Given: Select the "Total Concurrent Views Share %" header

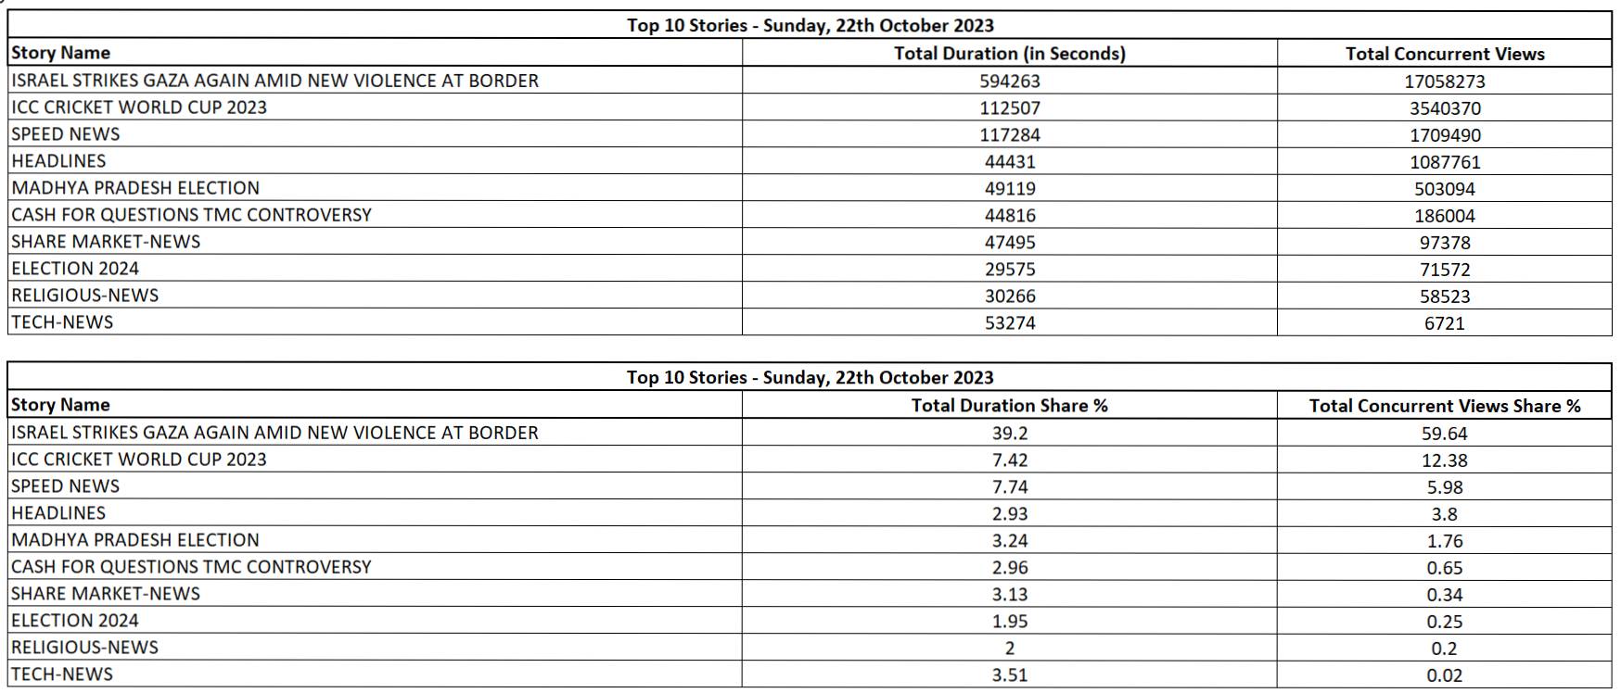Looking at the screenshot, I should 1444,406.
